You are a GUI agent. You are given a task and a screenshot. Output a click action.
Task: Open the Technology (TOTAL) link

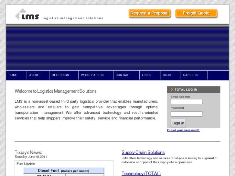pos(141,173)
